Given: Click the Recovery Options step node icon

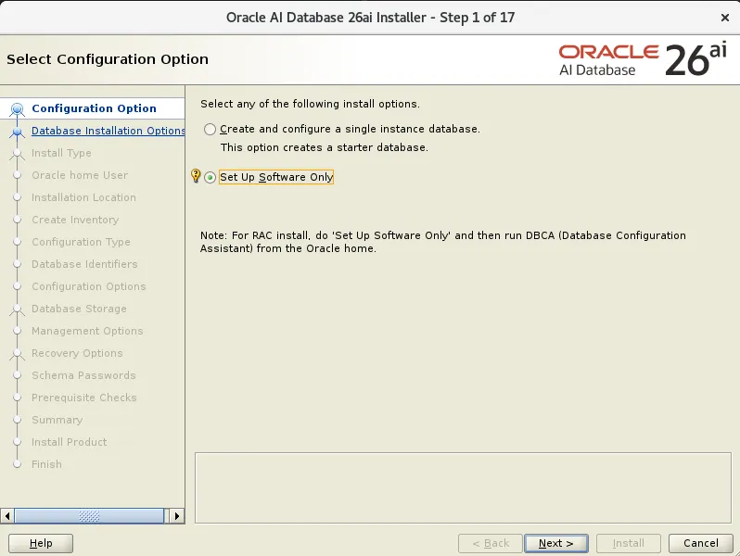Looking at the screenshot, I should pos(17,354).
